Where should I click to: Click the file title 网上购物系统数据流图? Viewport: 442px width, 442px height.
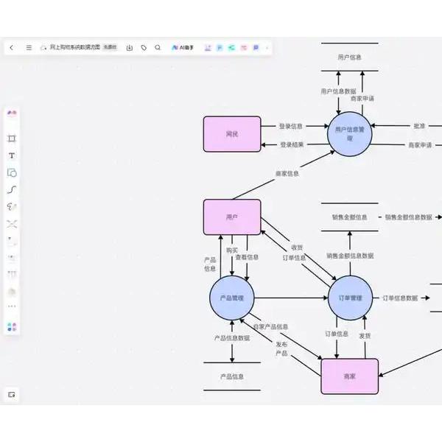tap(75, 47)
